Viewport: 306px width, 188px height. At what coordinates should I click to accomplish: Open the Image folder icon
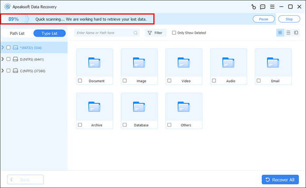tap(139, 63)
